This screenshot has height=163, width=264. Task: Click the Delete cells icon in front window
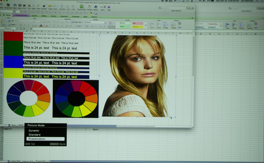tap(159, 24)
